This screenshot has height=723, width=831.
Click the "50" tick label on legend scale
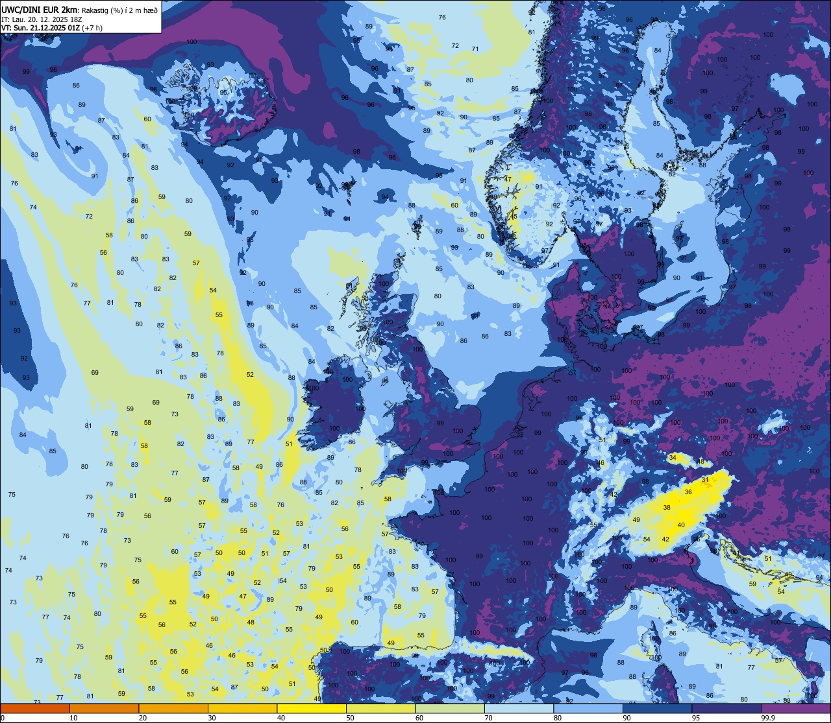(x=351, y=718)
